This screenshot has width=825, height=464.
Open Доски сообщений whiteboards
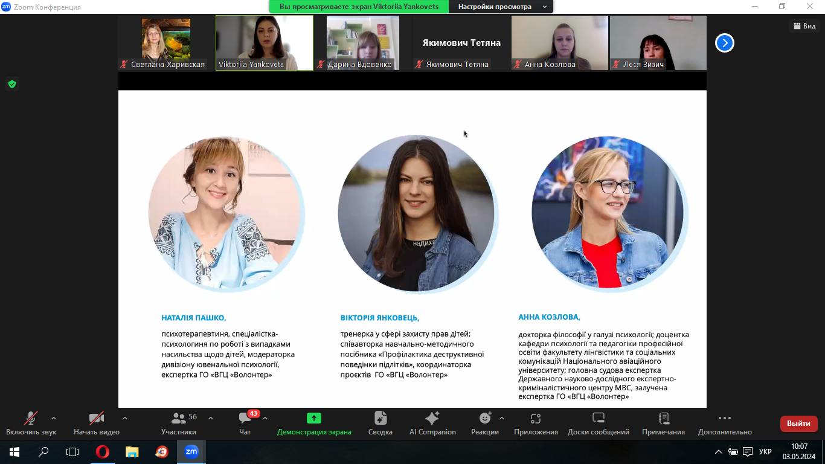(599, 423)
